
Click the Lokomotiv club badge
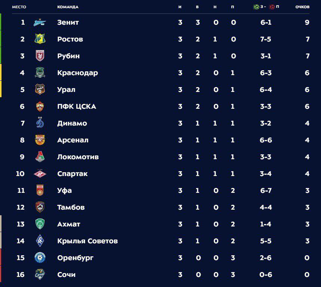click(40, 157)
